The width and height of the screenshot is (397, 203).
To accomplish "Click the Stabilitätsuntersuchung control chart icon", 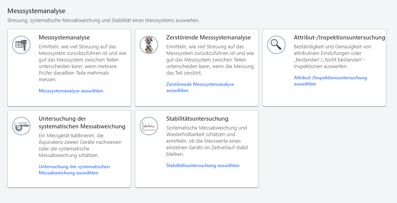I will 149,126.
